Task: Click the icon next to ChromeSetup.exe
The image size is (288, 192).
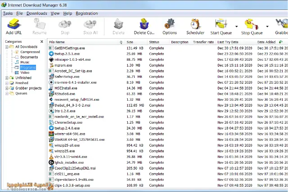Action: coord(51,122)
